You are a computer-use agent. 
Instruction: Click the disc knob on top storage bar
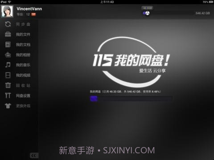[147, 13]
